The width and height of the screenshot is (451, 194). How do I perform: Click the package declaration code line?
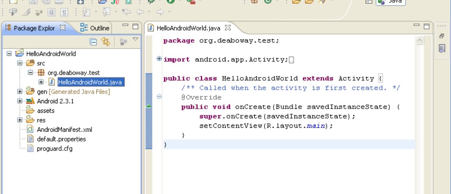pos(221,41)
